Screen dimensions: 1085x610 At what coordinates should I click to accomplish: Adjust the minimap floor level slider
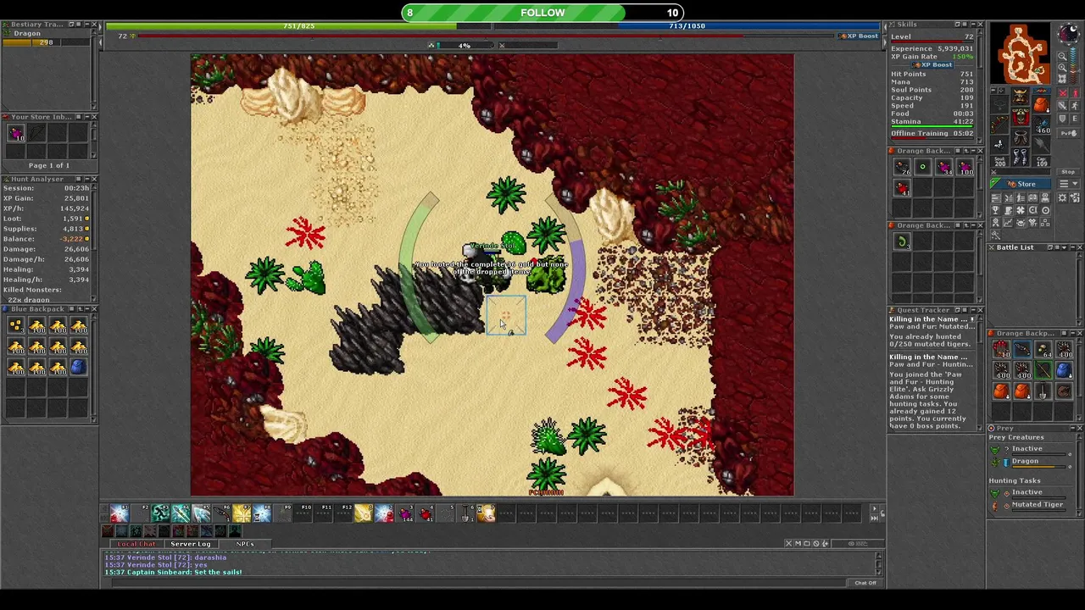1074,64
